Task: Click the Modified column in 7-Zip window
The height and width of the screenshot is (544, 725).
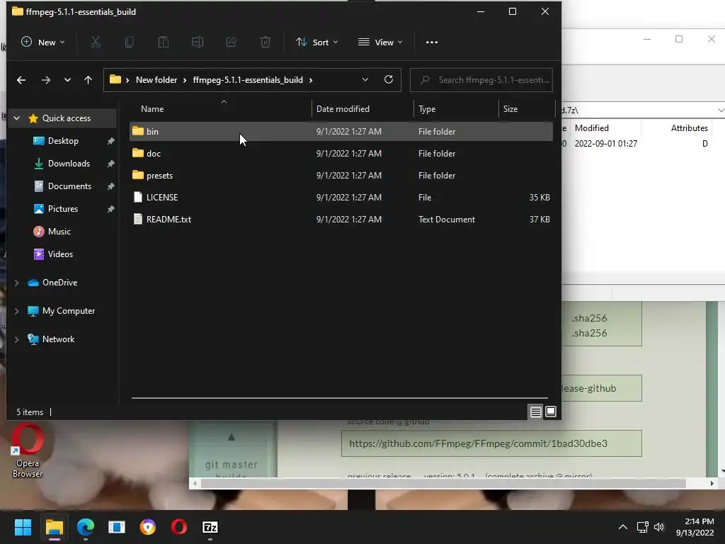Action: pyautogui.click(x=605, y=128)
